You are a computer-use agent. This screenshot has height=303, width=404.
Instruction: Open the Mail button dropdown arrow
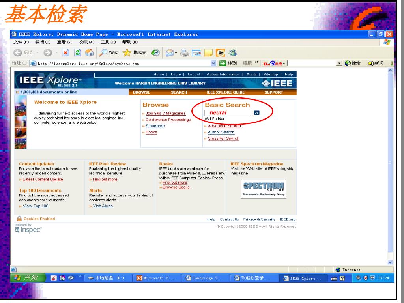[x=176, y=53]
